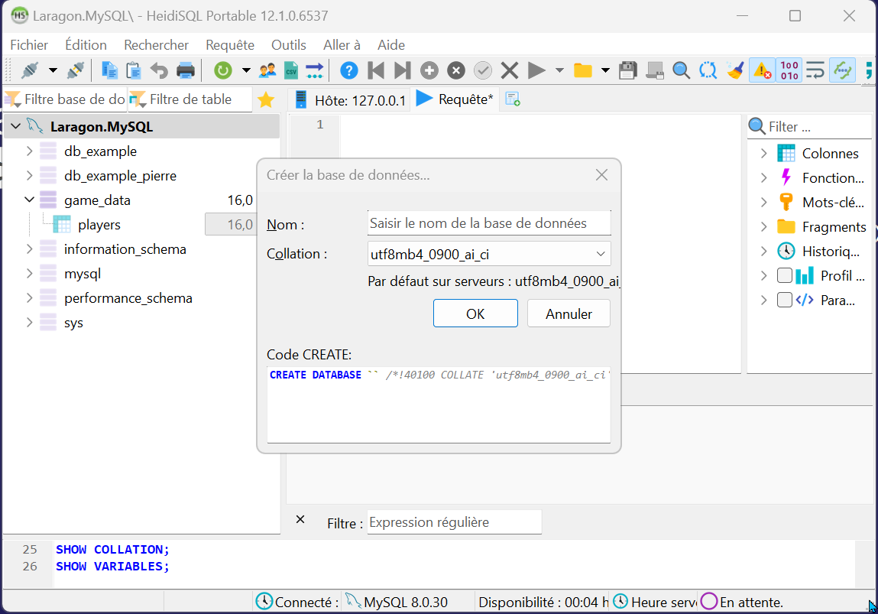
Task: Expand the Colonnes helper node
Action: (x=763, y=154)
